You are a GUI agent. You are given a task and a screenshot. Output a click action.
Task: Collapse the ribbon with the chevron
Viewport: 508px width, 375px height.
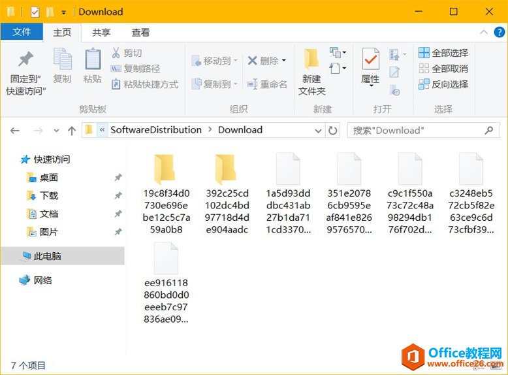484,32
